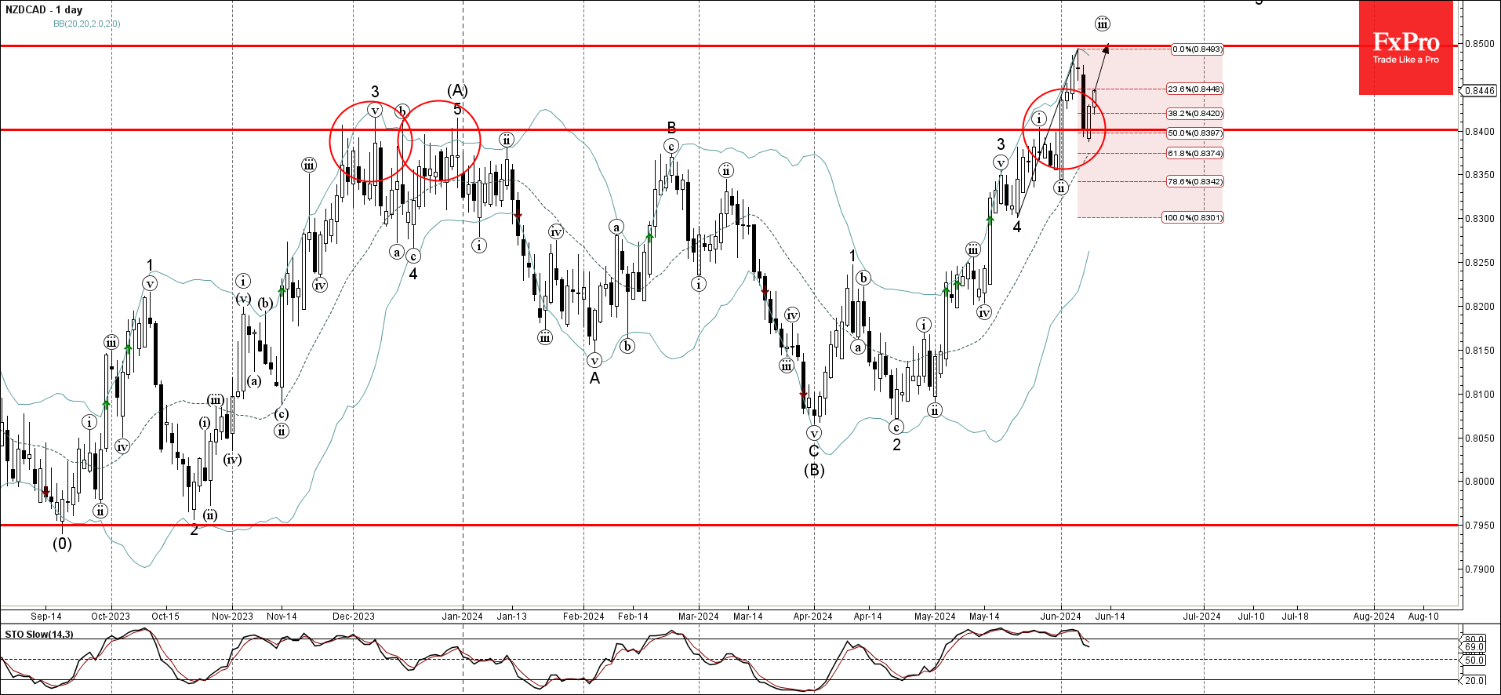Select the 38.2%(0.8420) Fibonacci level label
The image size is (1501, 695).
1195,114
